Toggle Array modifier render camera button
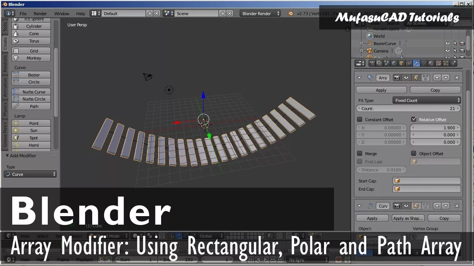Screen dimensions: 474x266 tap(397, 78)
